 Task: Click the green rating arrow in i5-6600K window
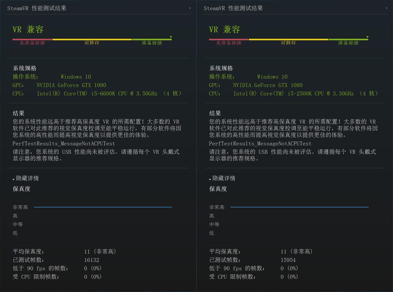coord(171,37)
